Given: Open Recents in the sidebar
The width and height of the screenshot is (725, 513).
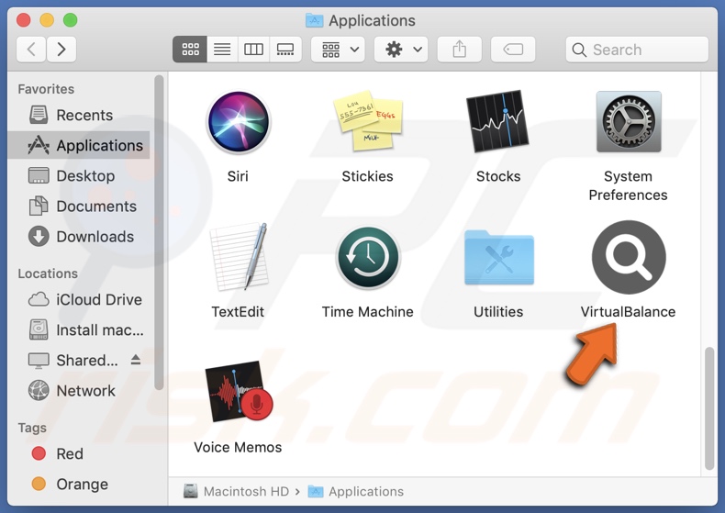Looking at the screenshot, I should tap(79, 115).
